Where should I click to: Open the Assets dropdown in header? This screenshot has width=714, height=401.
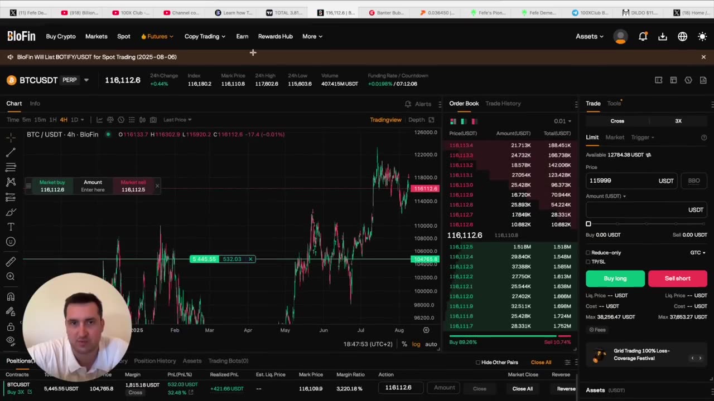pyautogui.click(x=590, y=36)
